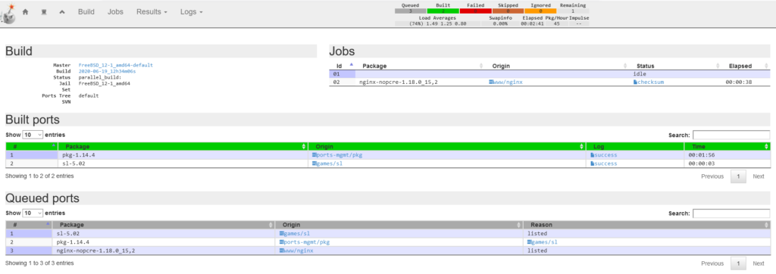Click origin icon beside games/sl in Built ports
Screen dimensions: 776x274
point(314,163)
